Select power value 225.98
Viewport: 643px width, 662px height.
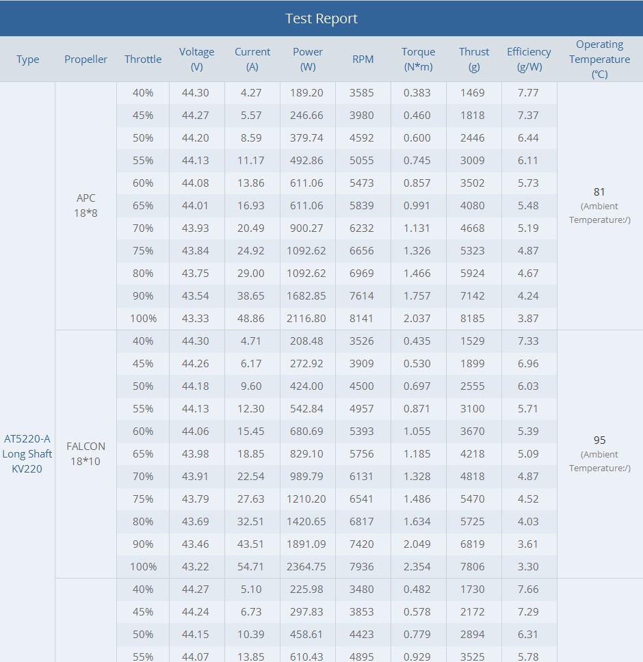pos(306,590)
